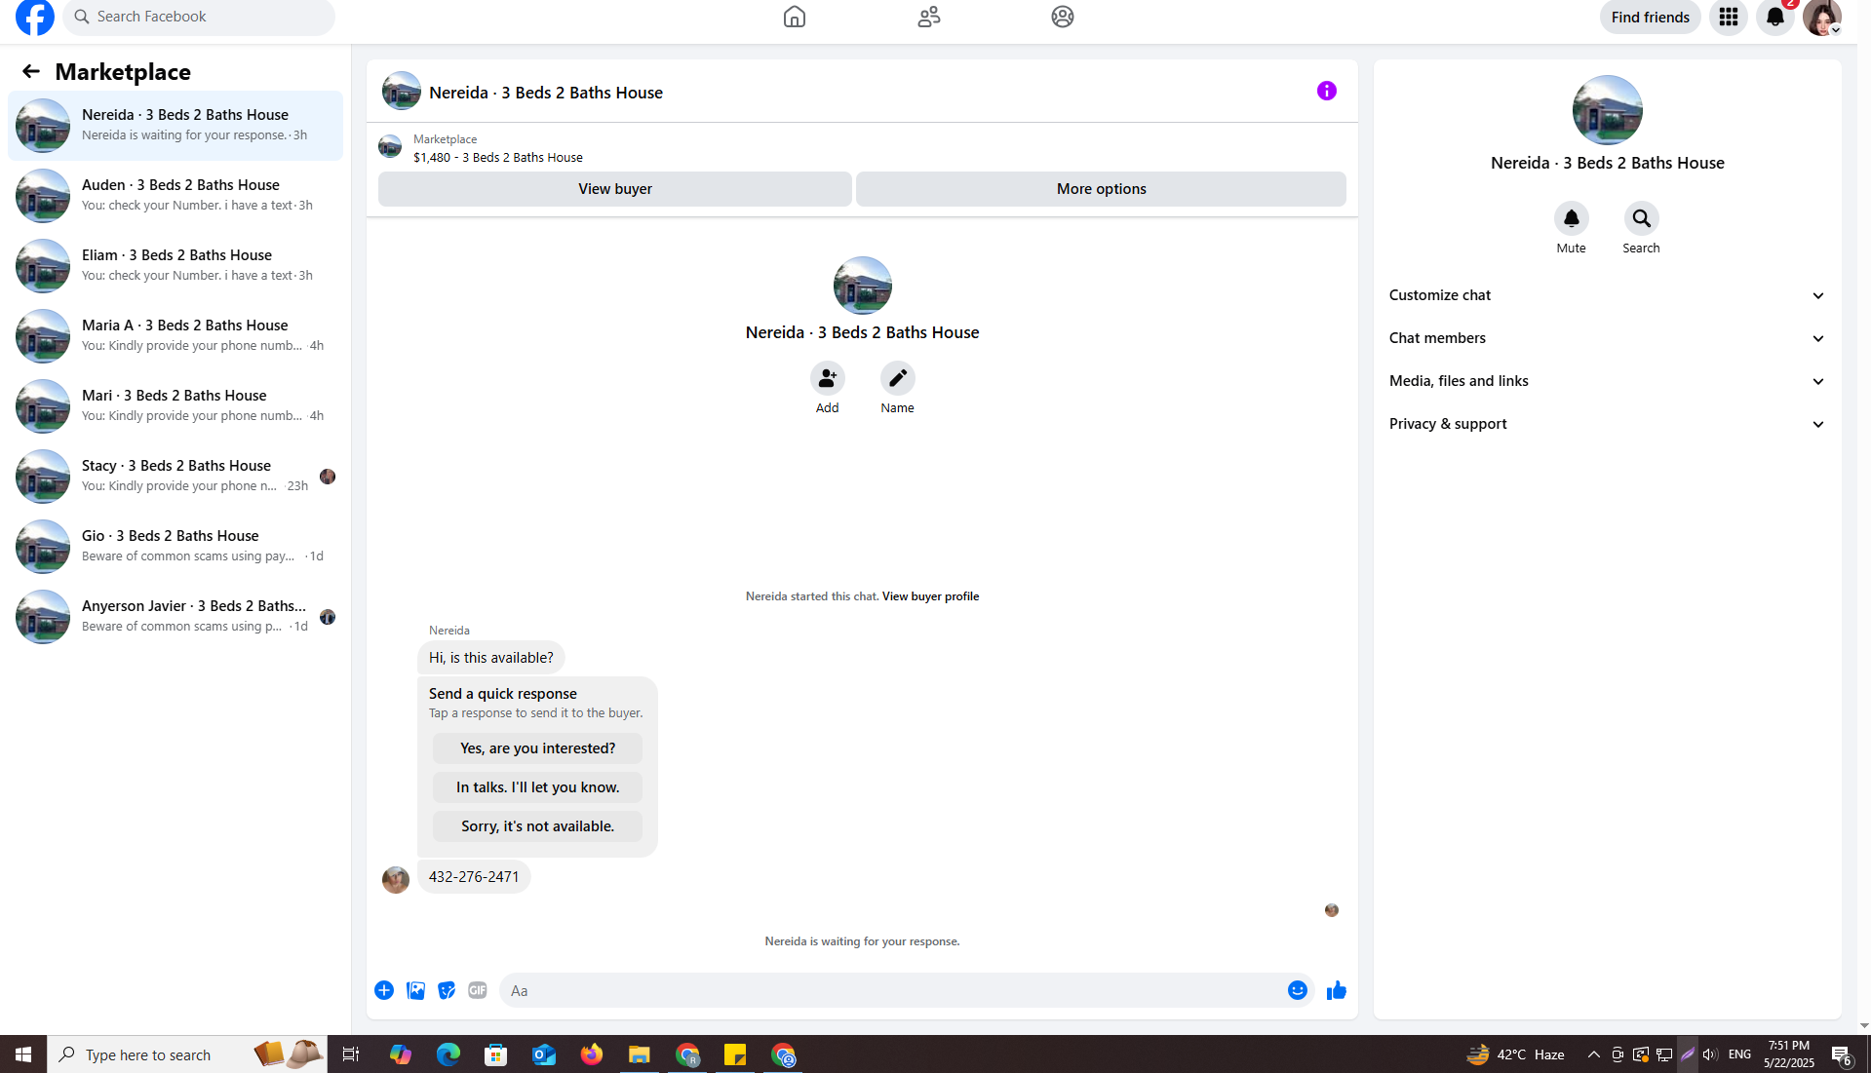
Task: Attach a file or photo icon
Action: pyautogui.click(x=415, y=990)
